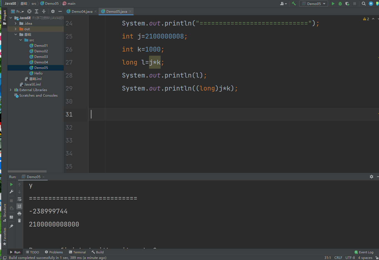Click the Debug bug icon

pos(340,4)
